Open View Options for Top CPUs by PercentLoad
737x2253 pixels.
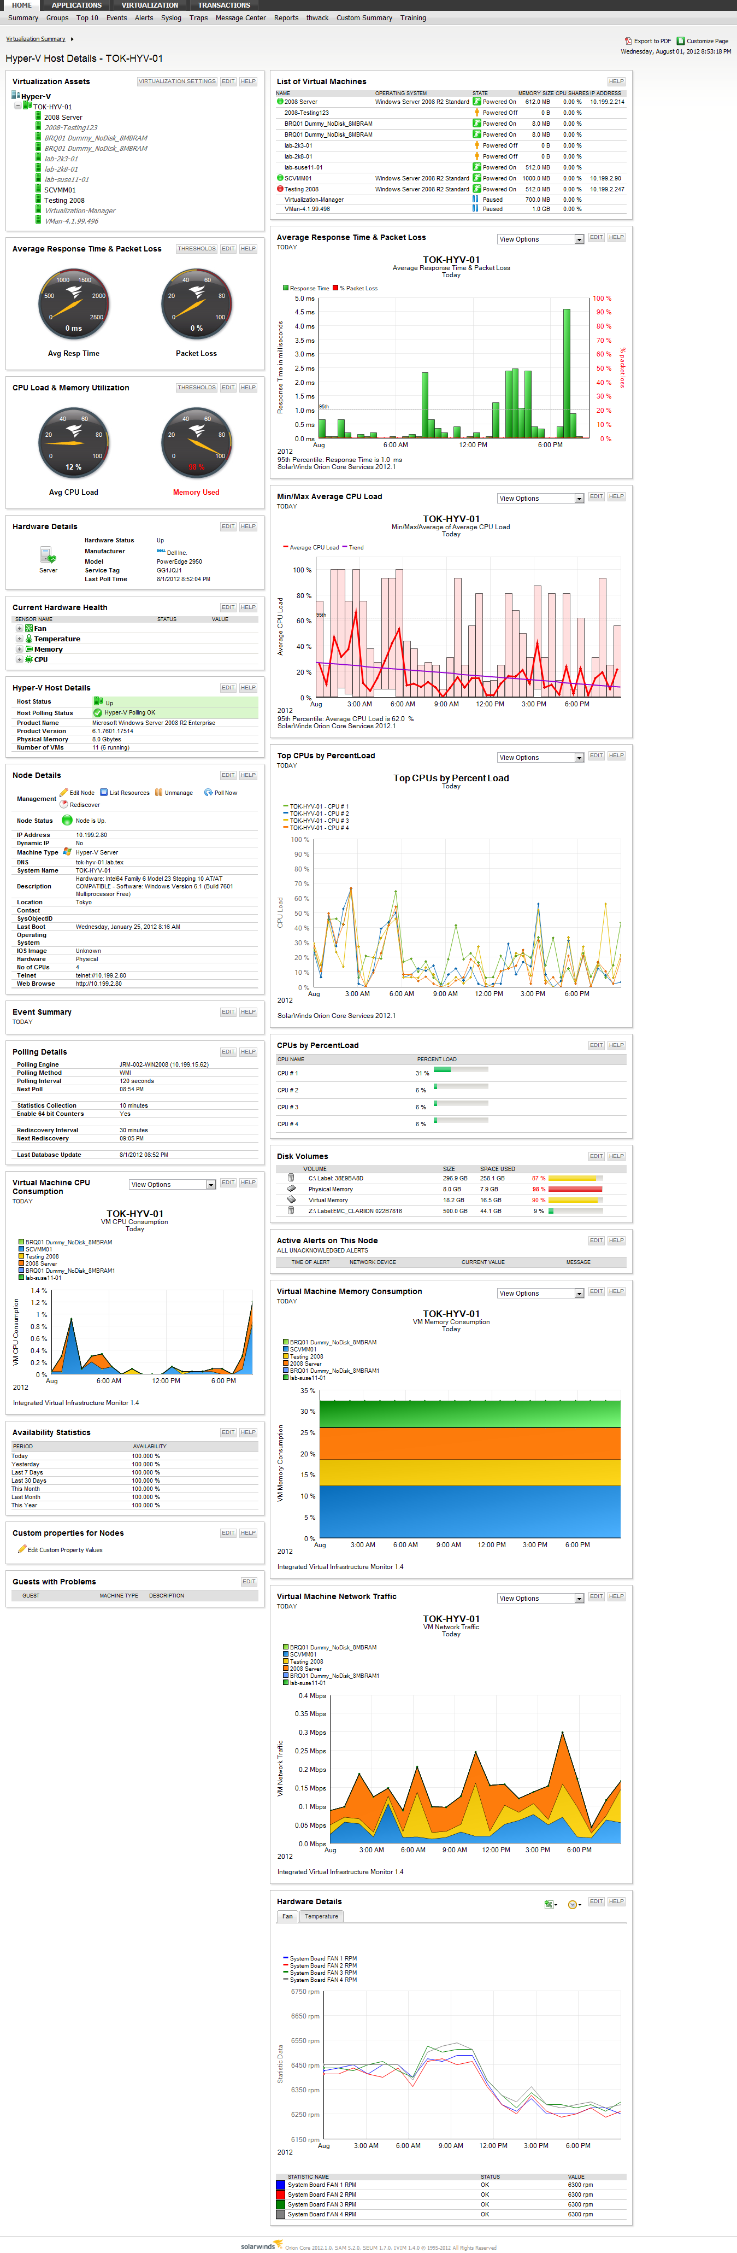click(539, 757)
